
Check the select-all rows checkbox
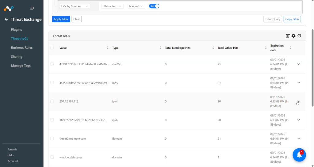tap(52, 48)
